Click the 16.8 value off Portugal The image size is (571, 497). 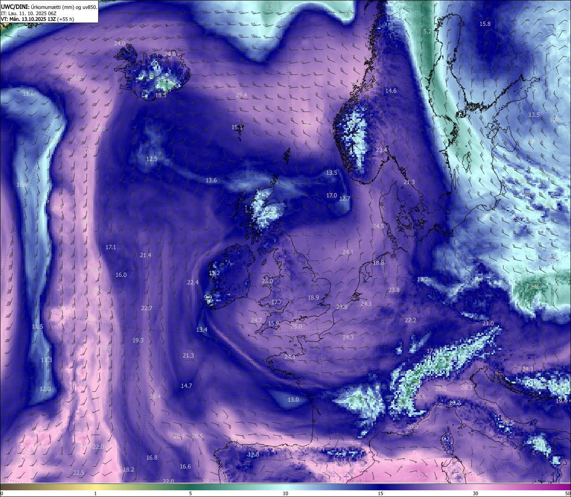point(152,457)
